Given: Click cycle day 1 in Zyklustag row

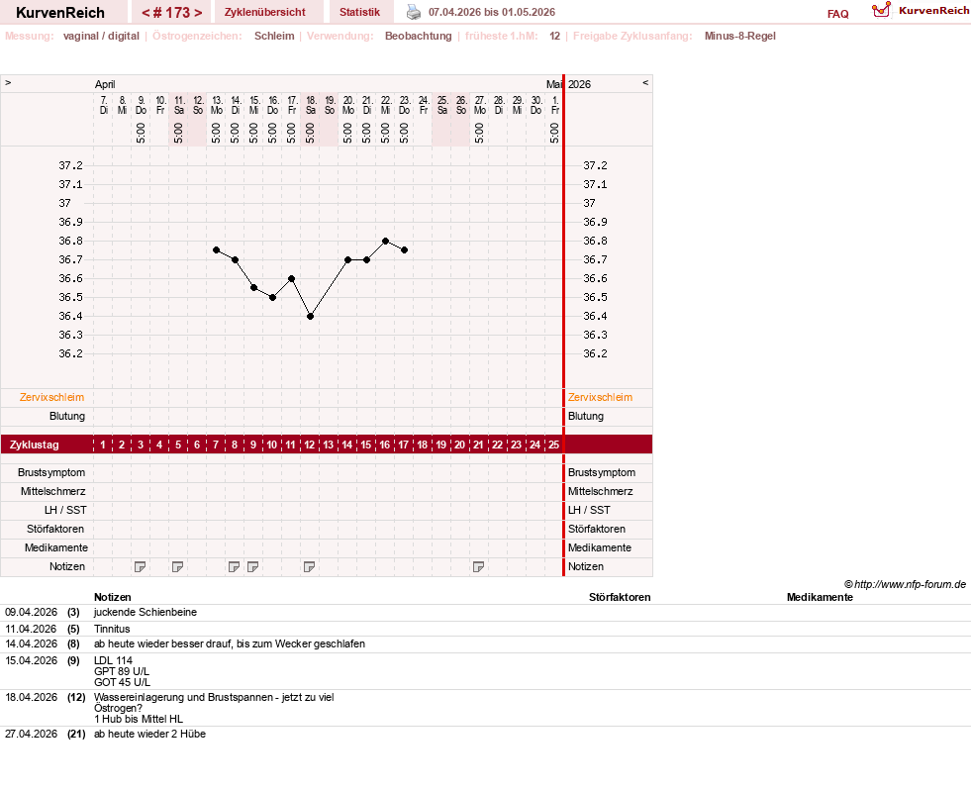Looking at the screenshot, I should click(x=103, y=445).
